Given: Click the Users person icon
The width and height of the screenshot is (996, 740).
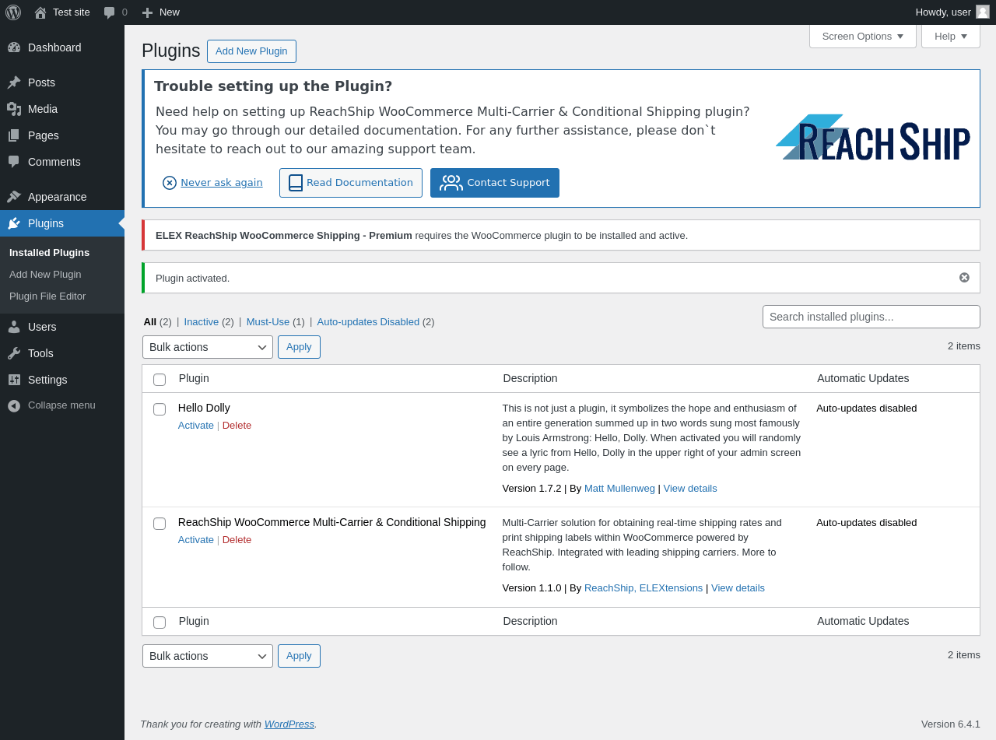Looking at the screenshot, I should 14,327.
